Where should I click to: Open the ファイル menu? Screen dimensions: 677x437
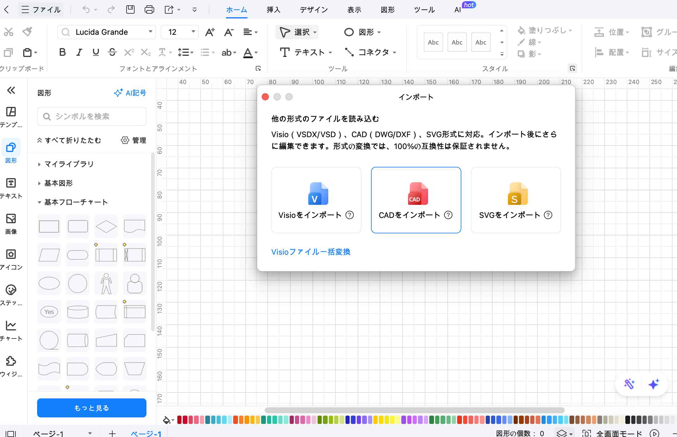pyautogui.click(x=41, y=10)
